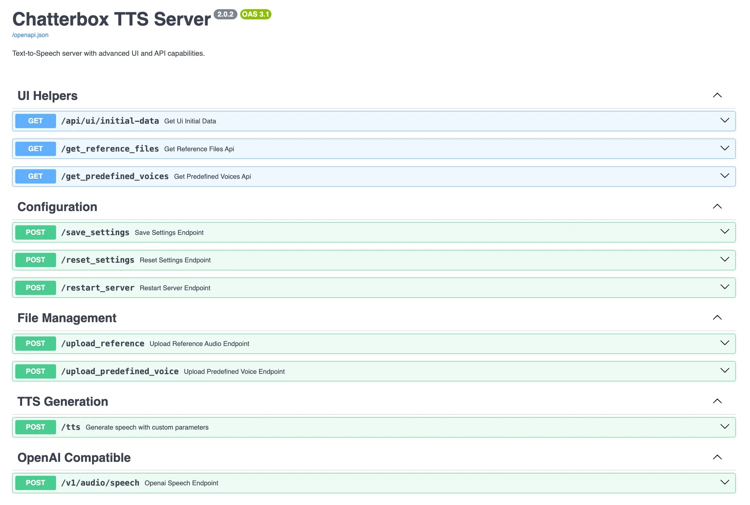Collapse the Configuration section chevron
Screen dimensions: 750x505
(717, 207)
